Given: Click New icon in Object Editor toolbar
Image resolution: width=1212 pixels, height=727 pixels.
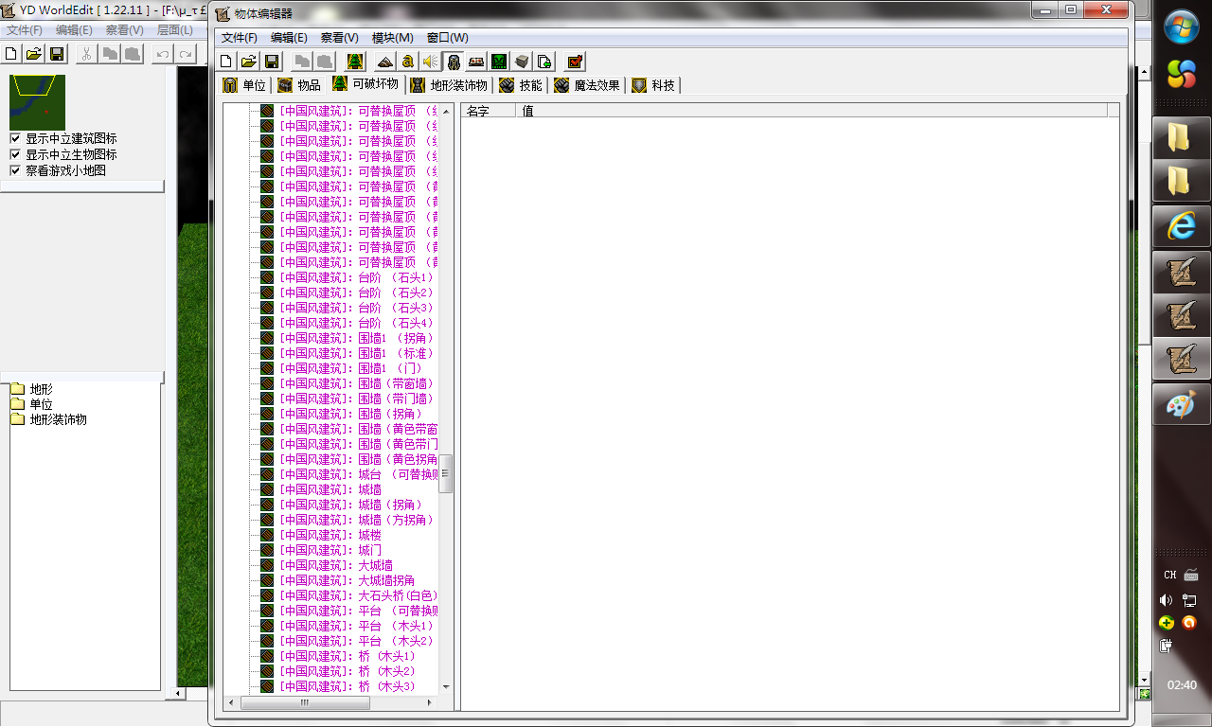Looking at the screenshot, I should [x=226, y=62].
